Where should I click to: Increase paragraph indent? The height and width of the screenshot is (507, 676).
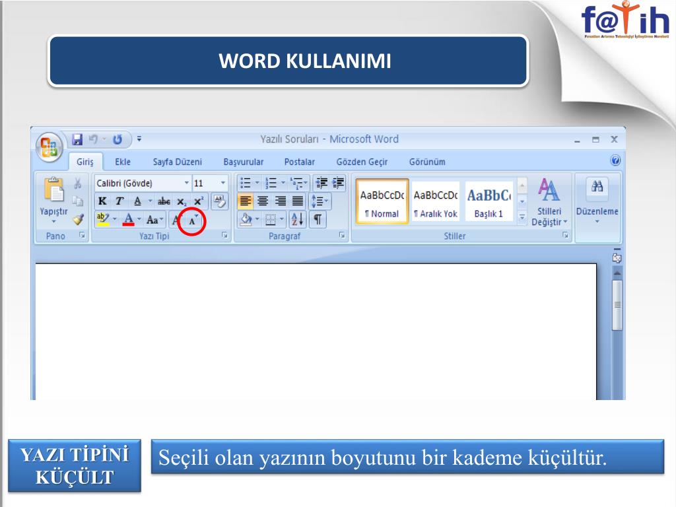[339, 183]
